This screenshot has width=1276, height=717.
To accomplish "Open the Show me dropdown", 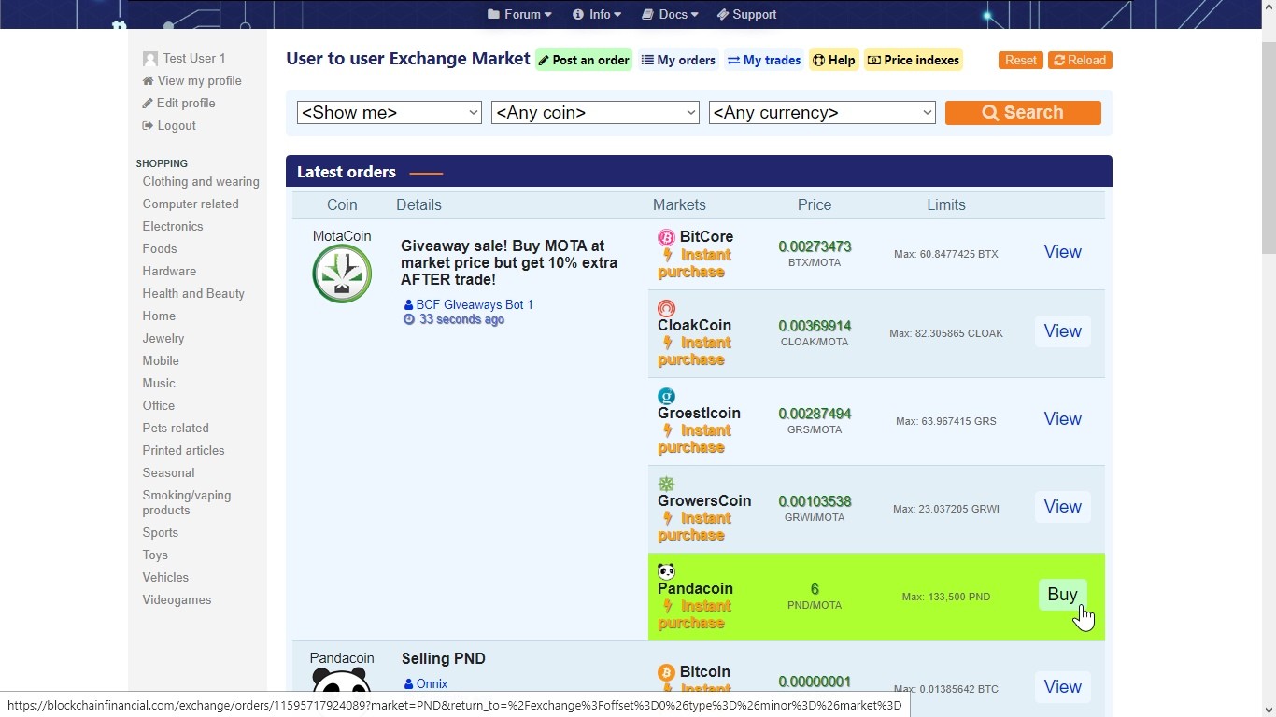I will click(x=389, y=113).
